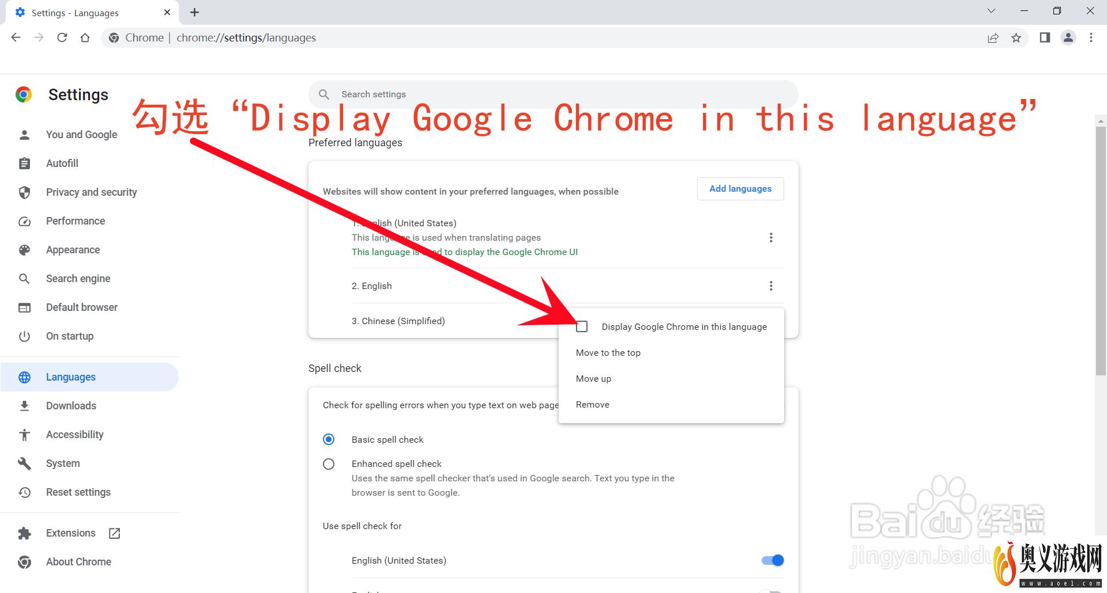Open more actions for 2. English
Image resolution: width=1107 pixels, height=593 pixels.
point(771,286)
